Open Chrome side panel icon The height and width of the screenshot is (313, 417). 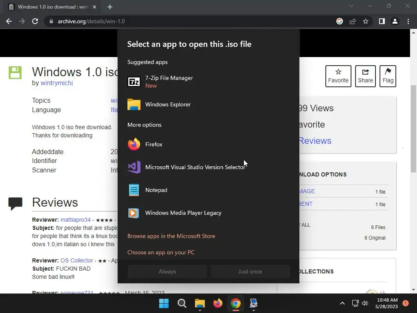382,21
